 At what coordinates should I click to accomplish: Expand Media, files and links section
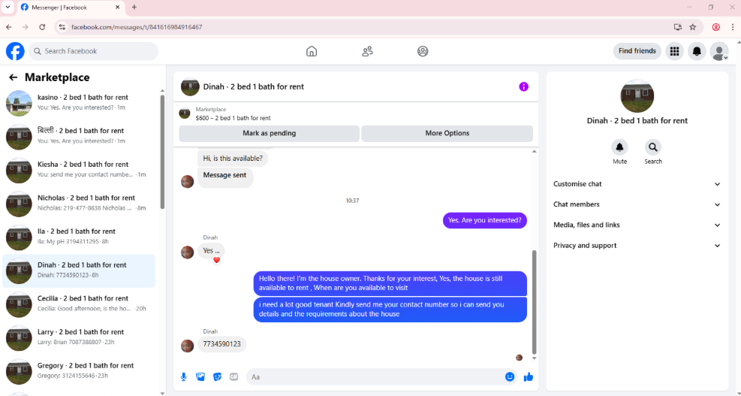point(637,225)
